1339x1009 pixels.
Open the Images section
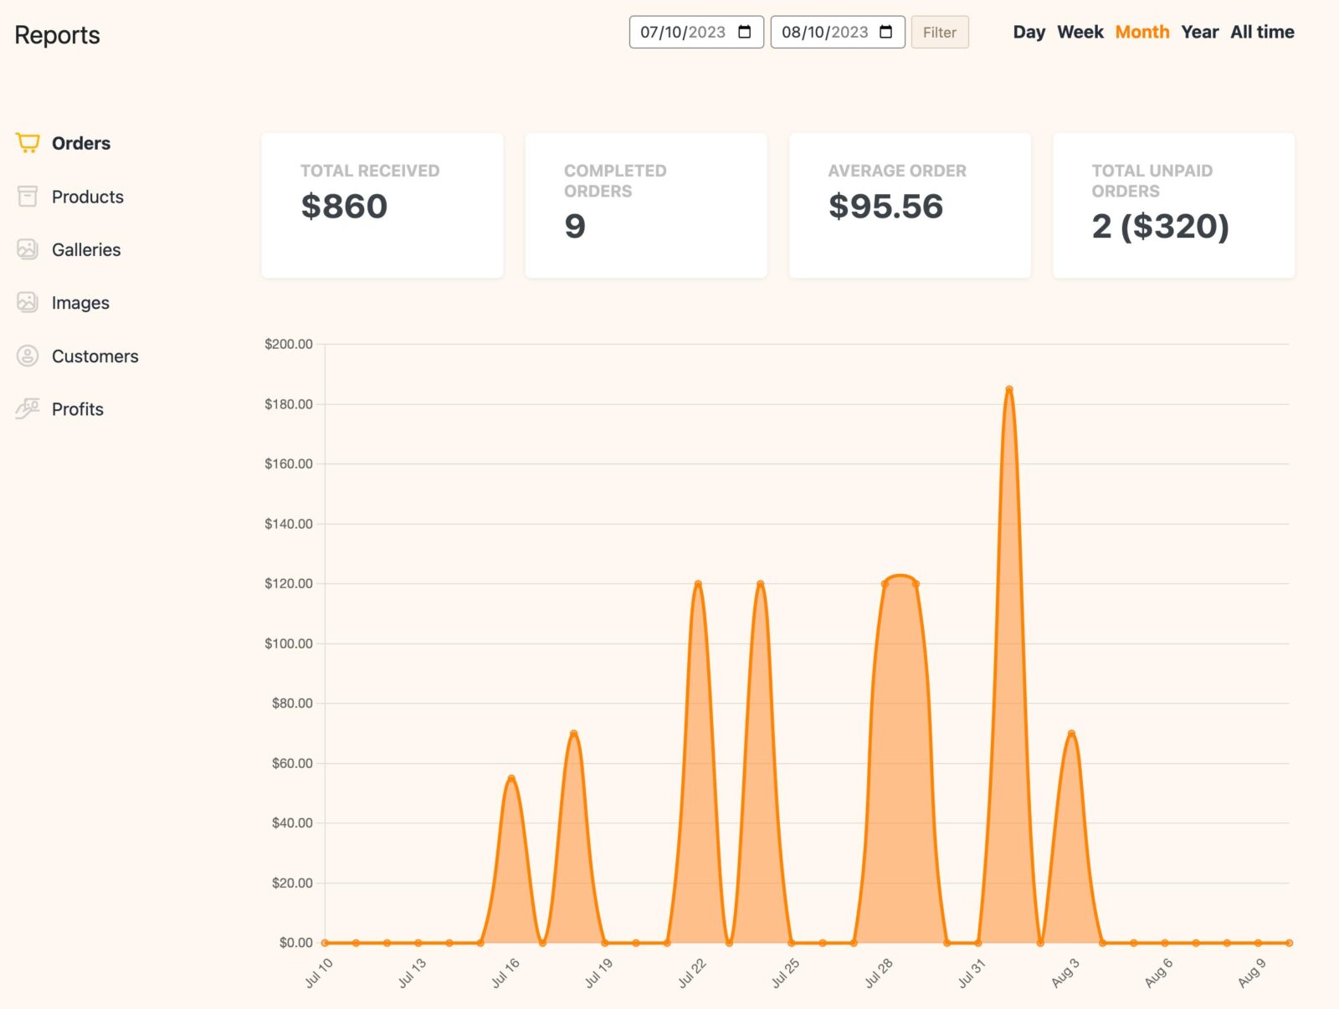click(80, 303)
